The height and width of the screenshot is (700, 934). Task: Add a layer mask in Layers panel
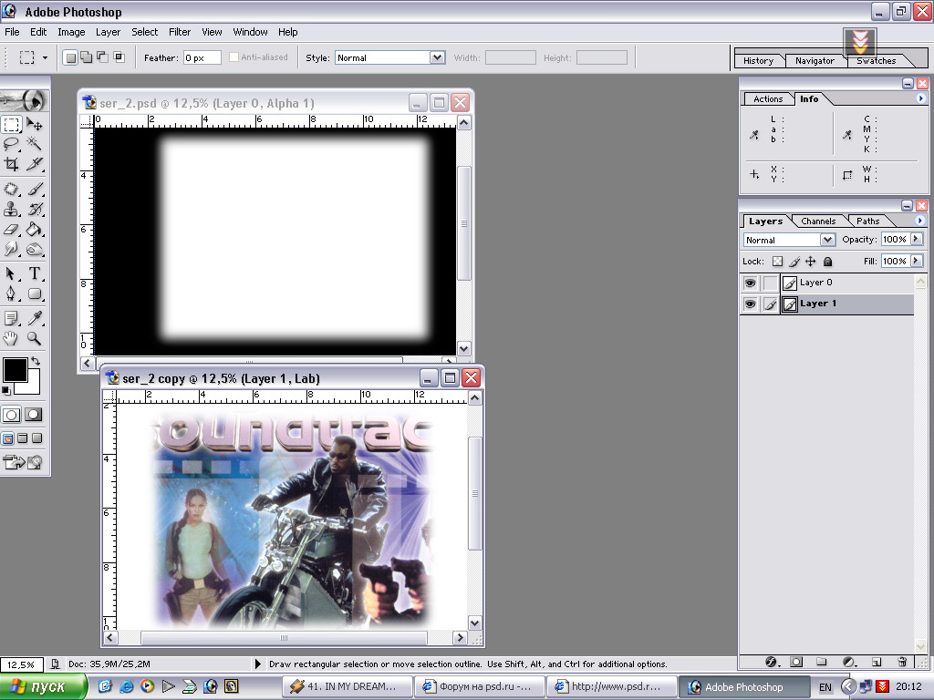pos(795,662)
